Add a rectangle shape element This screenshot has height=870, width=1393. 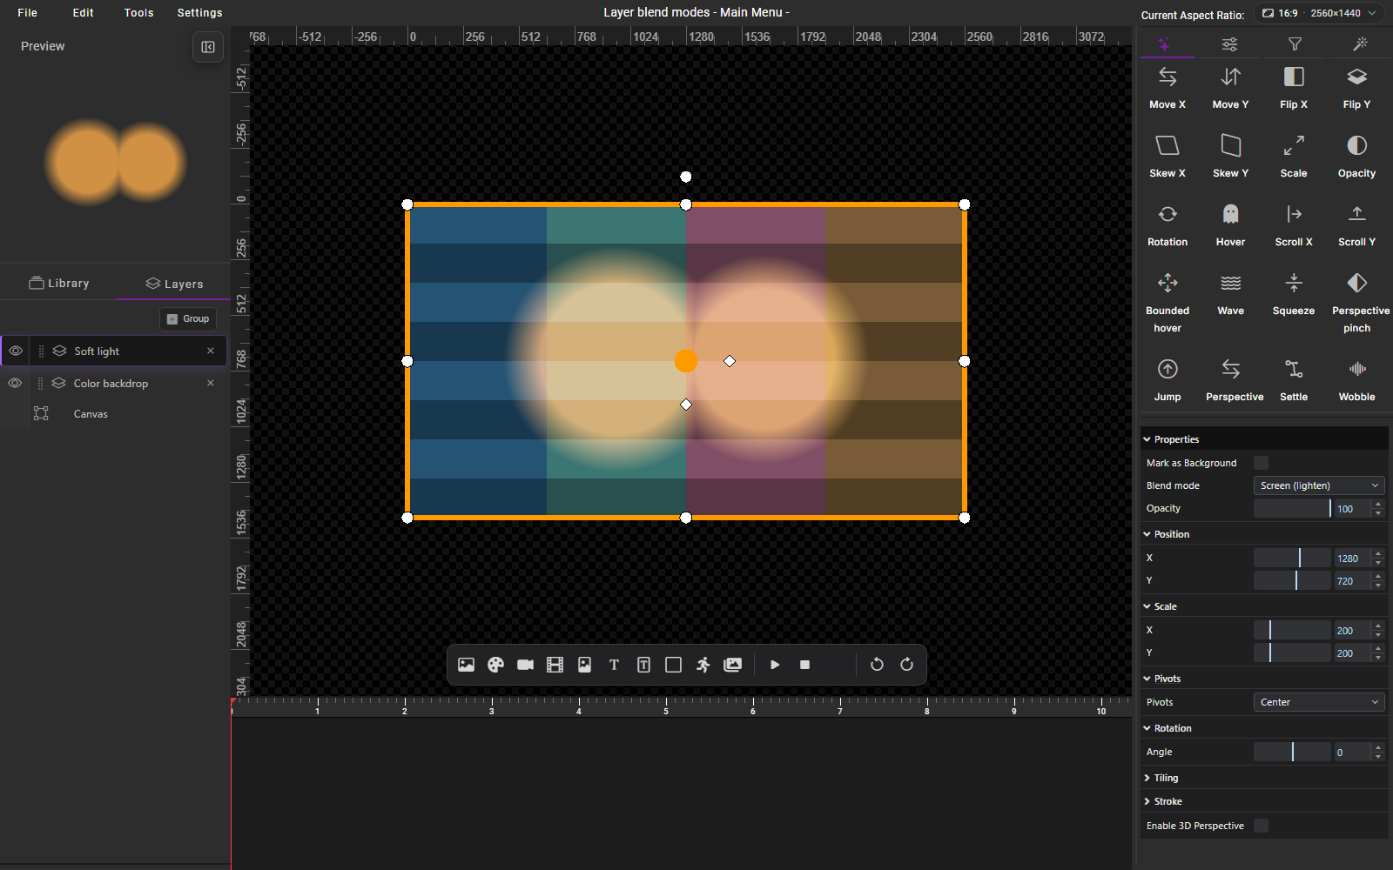pyautogui.click(x=673, y=665)
